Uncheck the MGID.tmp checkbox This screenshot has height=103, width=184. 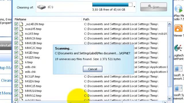pos(16,53)
